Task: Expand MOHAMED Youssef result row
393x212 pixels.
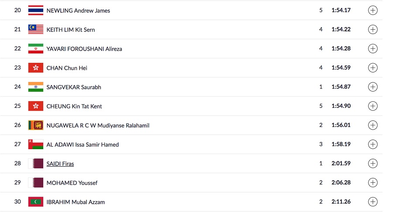Action: [x=373, y=183]
